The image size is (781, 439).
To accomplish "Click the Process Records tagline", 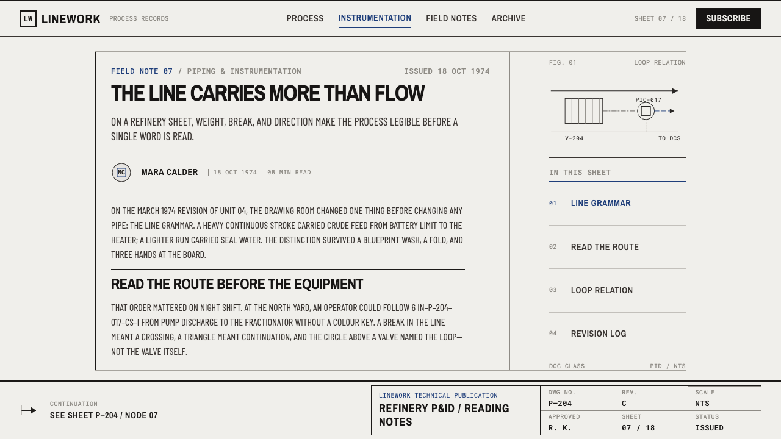I will click(139, 19).
